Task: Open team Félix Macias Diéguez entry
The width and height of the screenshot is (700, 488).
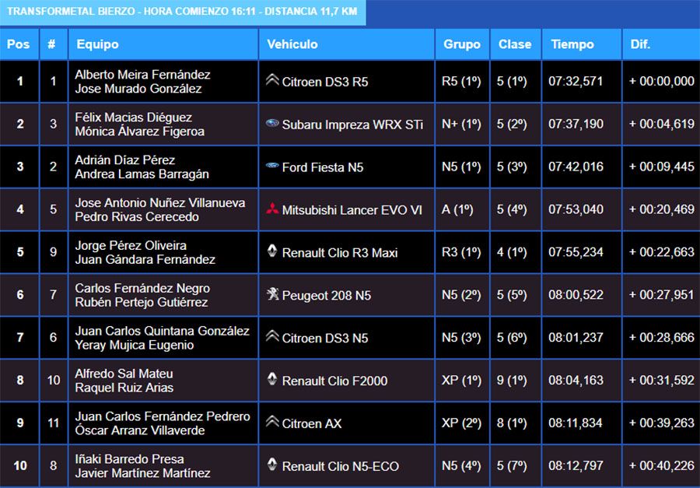Action: (x=133, y=118)
